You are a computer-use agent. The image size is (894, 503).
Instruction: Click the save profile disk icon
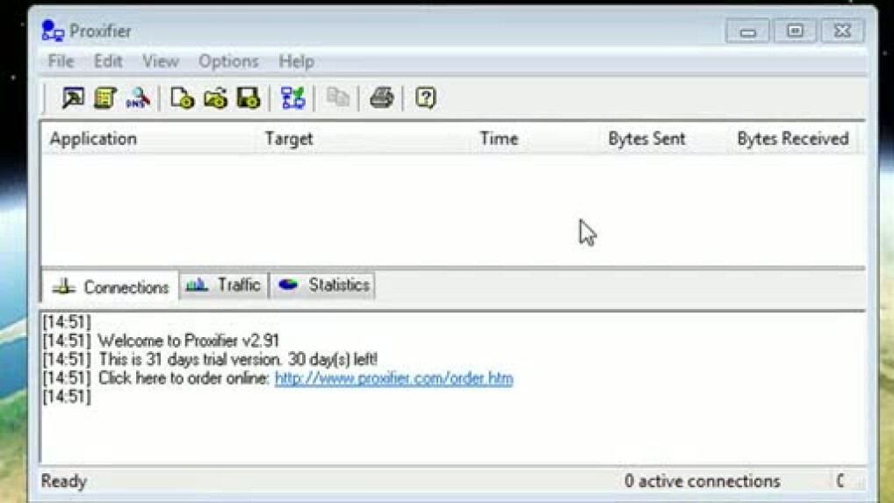click(249, 97)
